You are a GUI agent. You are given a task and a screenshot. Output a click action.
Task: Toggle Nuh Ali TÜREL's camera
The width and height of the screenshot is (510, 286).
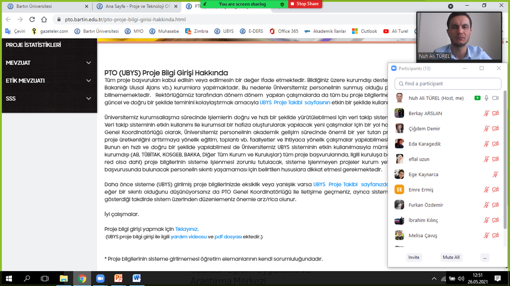point(496,98)
